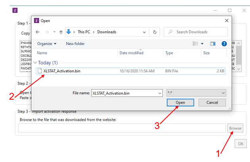
Task: Open the Organize dropdown menu
Action: click(46, 44)
